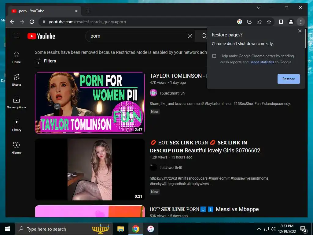This screenshot has height=235, width=313.
Task: Open Library in the YouTube sidebar
Action: (17, 125)
